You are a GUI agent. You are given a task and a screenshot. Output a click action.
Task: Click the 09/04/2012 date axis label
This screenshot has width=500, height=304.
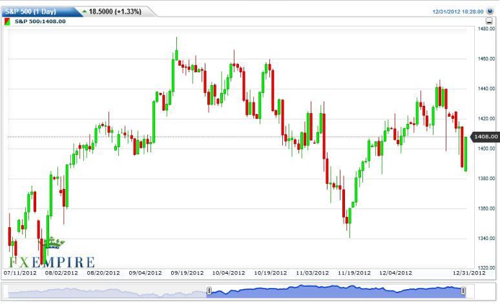coord(145,273)
